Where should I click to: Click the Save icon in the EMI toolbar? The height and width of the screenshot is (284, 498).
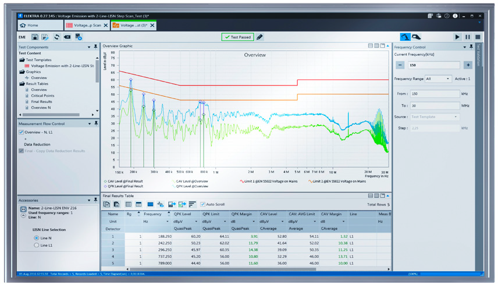(35, 37)
